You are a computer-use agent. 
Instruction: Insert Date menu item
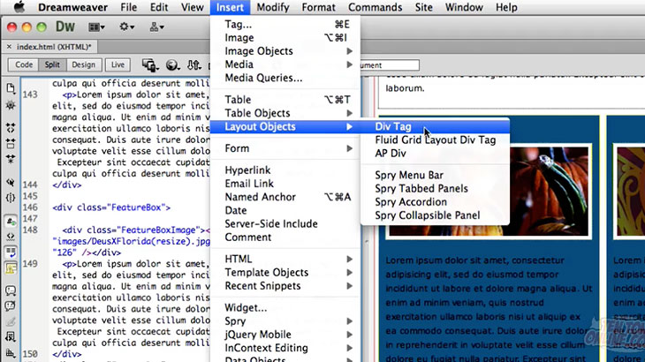[285, 210]
